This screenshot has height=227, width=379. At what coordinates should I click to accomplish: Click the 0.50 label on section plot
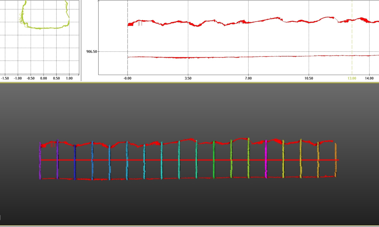(56, 78)
